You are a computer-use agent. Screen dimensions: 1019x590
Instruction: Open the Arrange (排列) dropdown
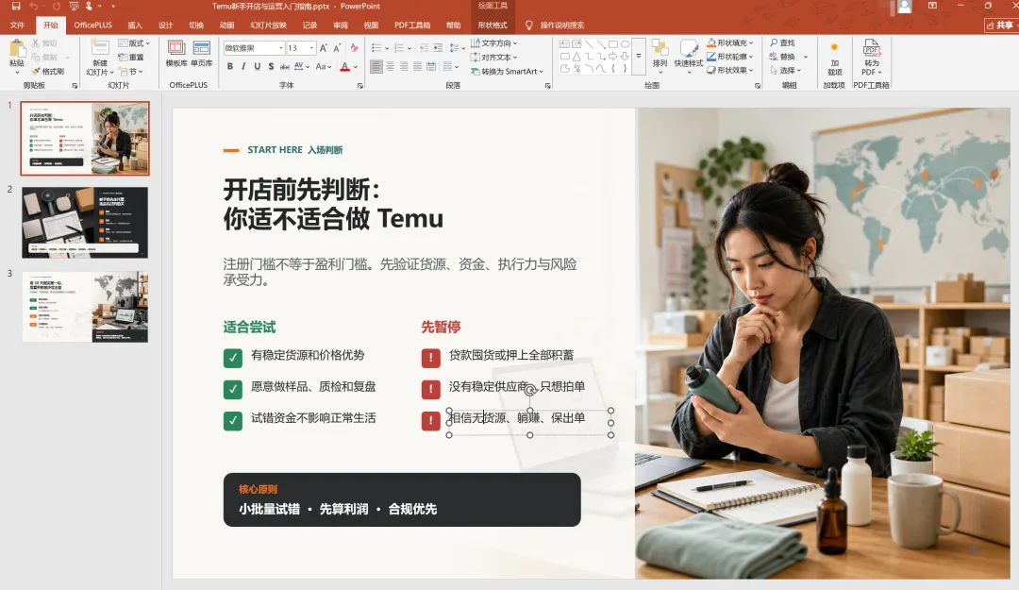pos(660,55)
